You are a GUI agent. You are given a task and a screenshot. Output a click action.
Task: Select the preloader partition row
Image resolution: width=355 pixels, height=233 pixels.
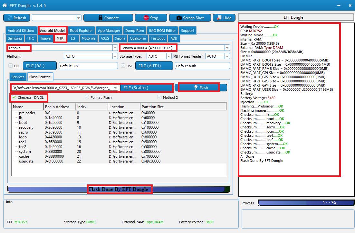(119, 113)
